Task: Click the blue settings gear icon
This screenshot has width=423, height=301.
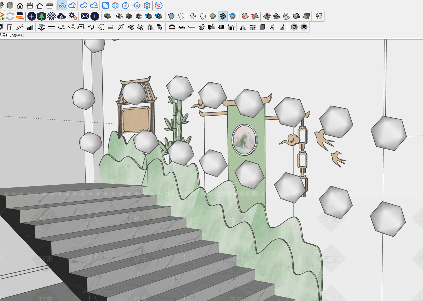Action: point(147,5)
